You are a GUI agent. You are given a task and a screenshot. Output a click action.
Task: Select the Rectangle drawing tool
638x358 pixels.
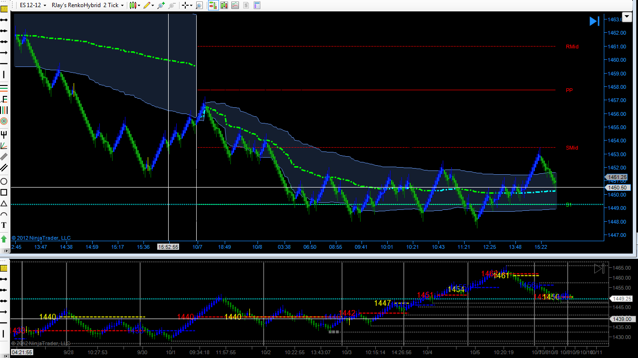point(4,192)
